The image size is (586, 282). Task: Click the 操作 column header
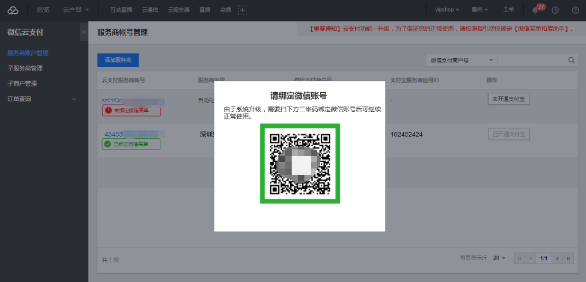tap(491, 81)
